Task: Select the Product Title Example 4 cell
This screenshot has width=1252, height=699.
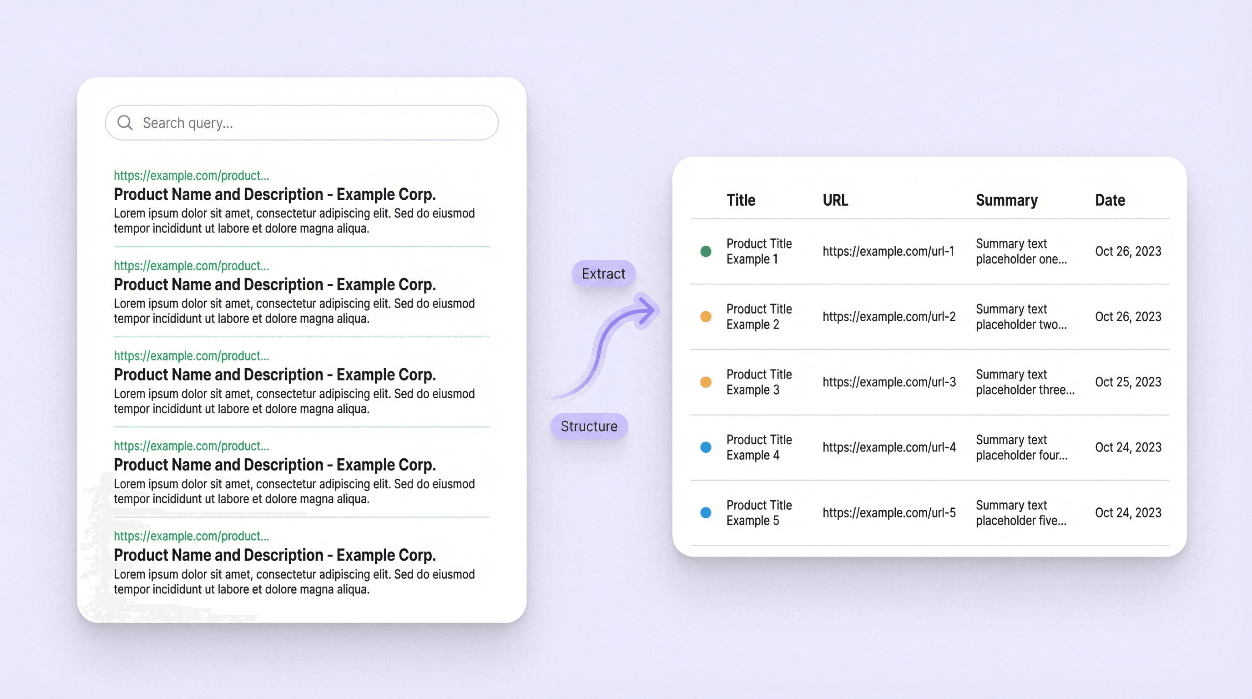Action: pyautogui.click(x=759, y=447)
